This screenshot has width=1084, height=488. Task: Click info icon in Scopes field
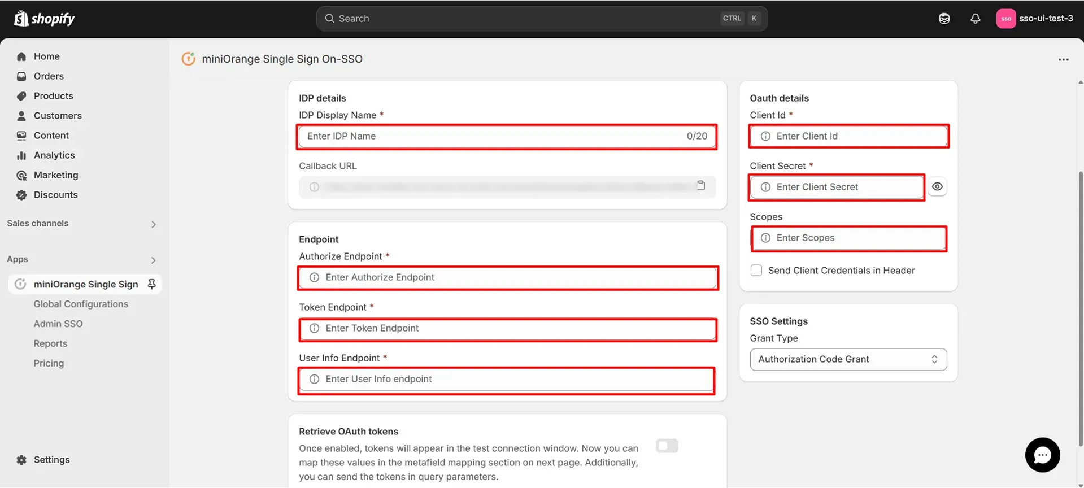click(x=765, y=238)
